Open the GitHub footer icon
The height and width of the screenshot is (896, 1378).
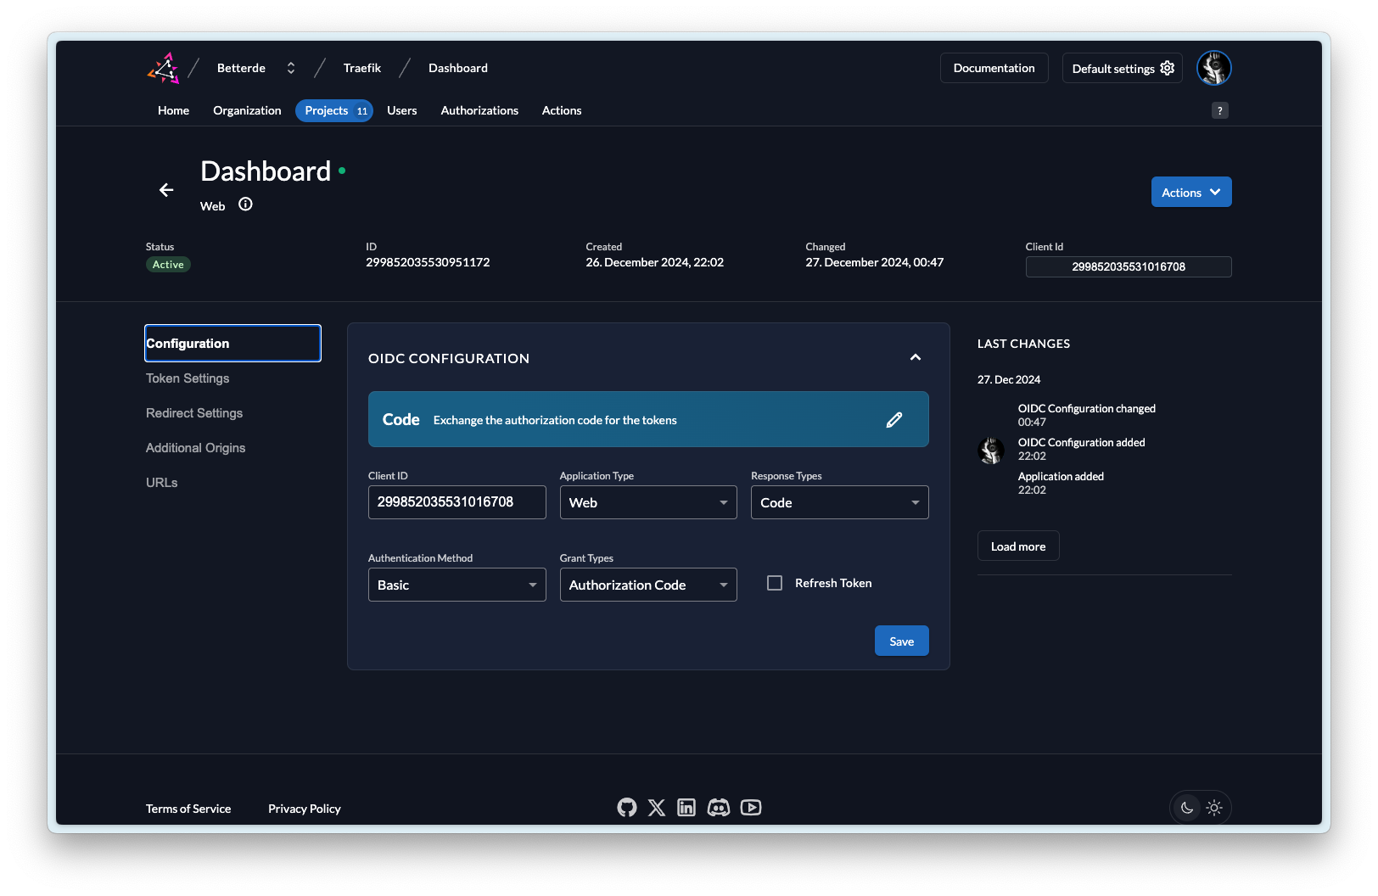(626, 808)
